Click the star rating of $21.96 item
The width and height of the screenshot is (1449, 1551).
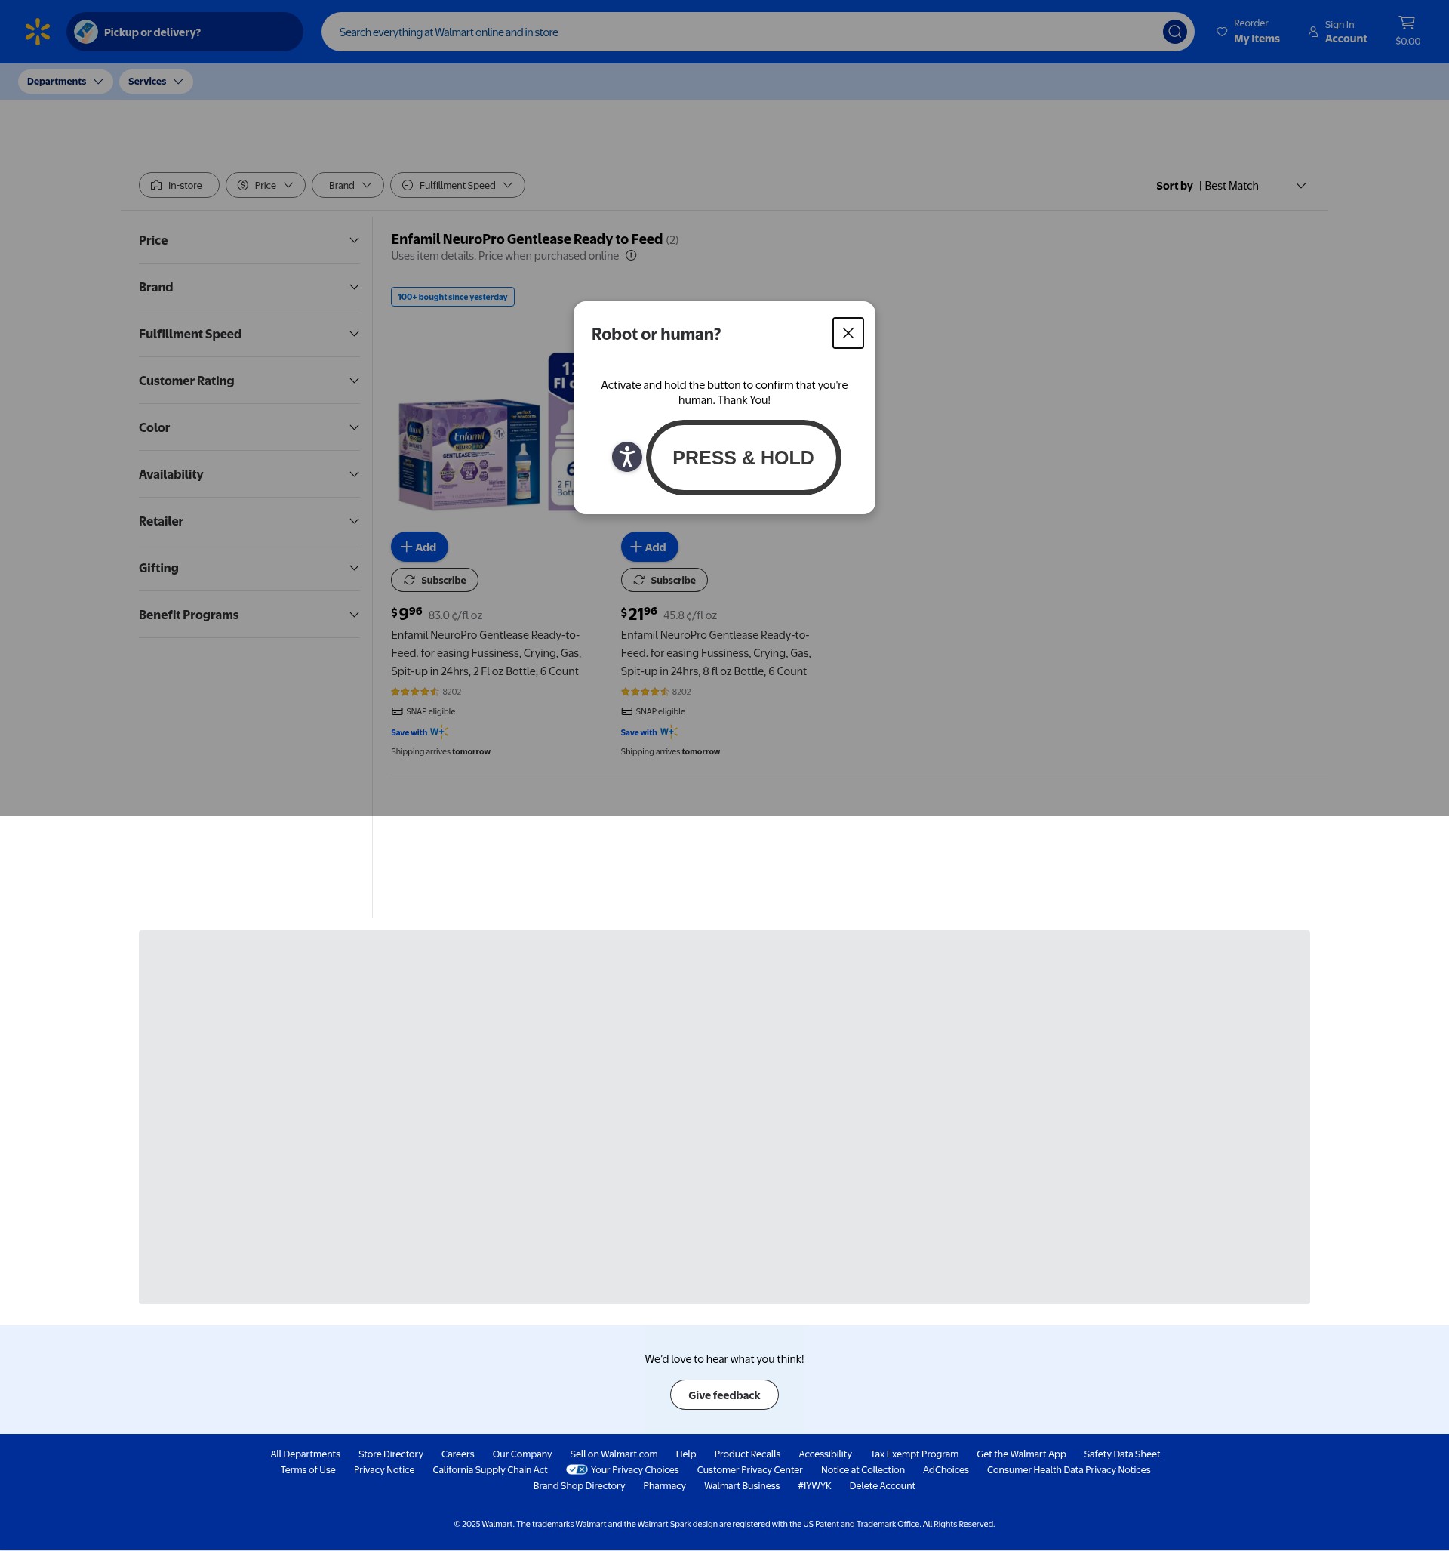[645, 692]
